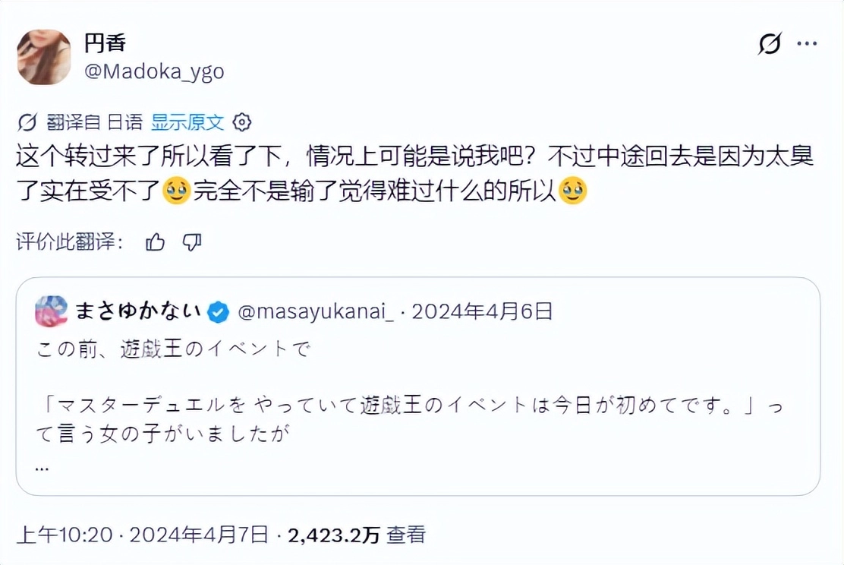Click the Grok icon beside 翻译自 日语

pyautogui.click(x=27, y=122)
